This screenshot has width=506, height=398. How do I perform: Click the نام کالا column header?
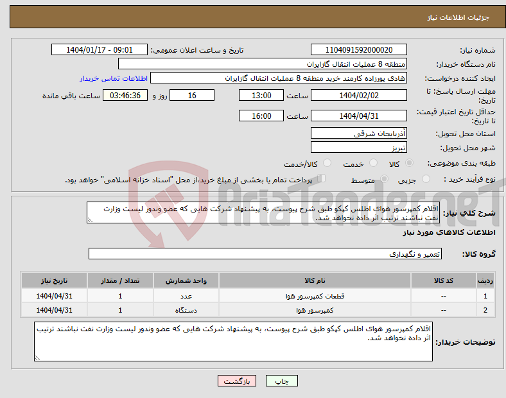click(315, 281)
